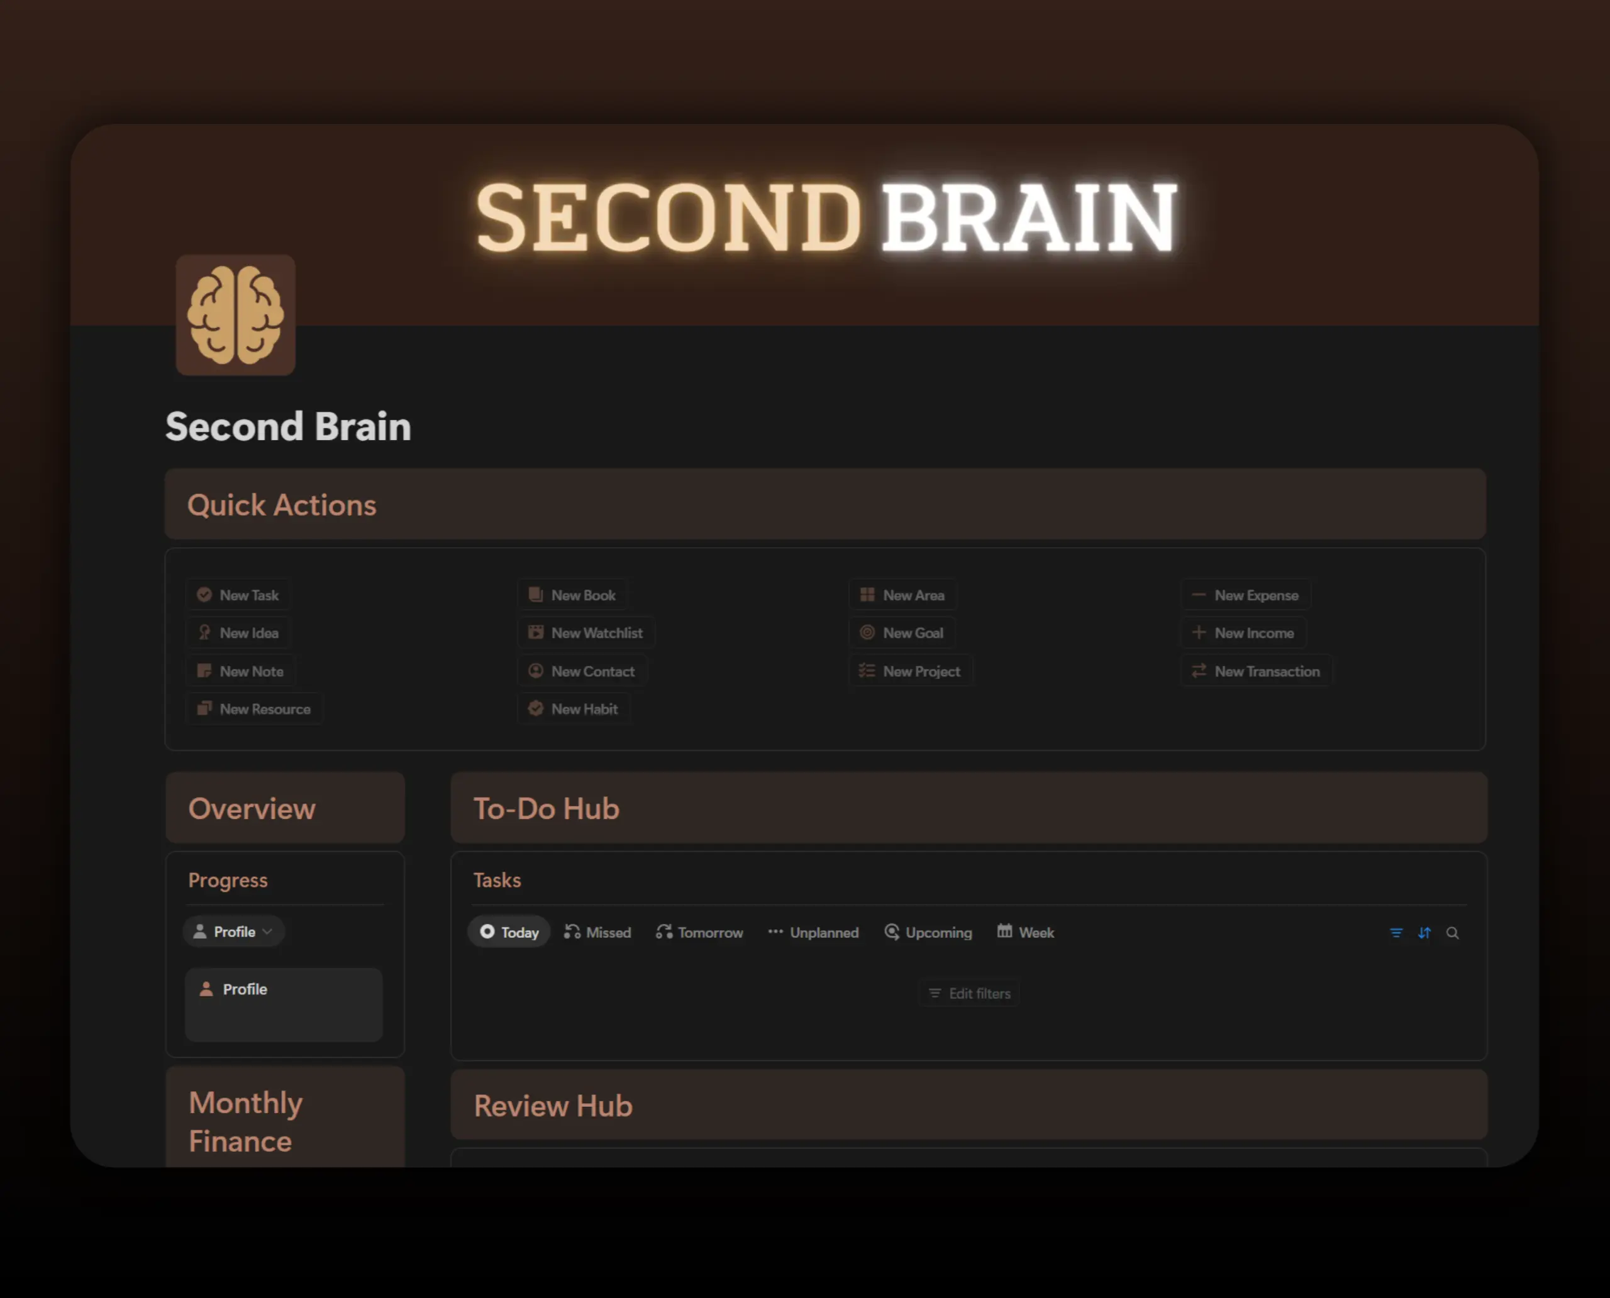Click the Second Brain brain logo icon
The height and width of the screenshot is (1298, 1610).
[x=235, y=315]
